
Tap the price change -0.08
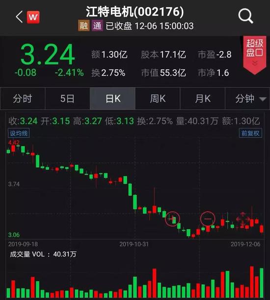coord(26,73)
